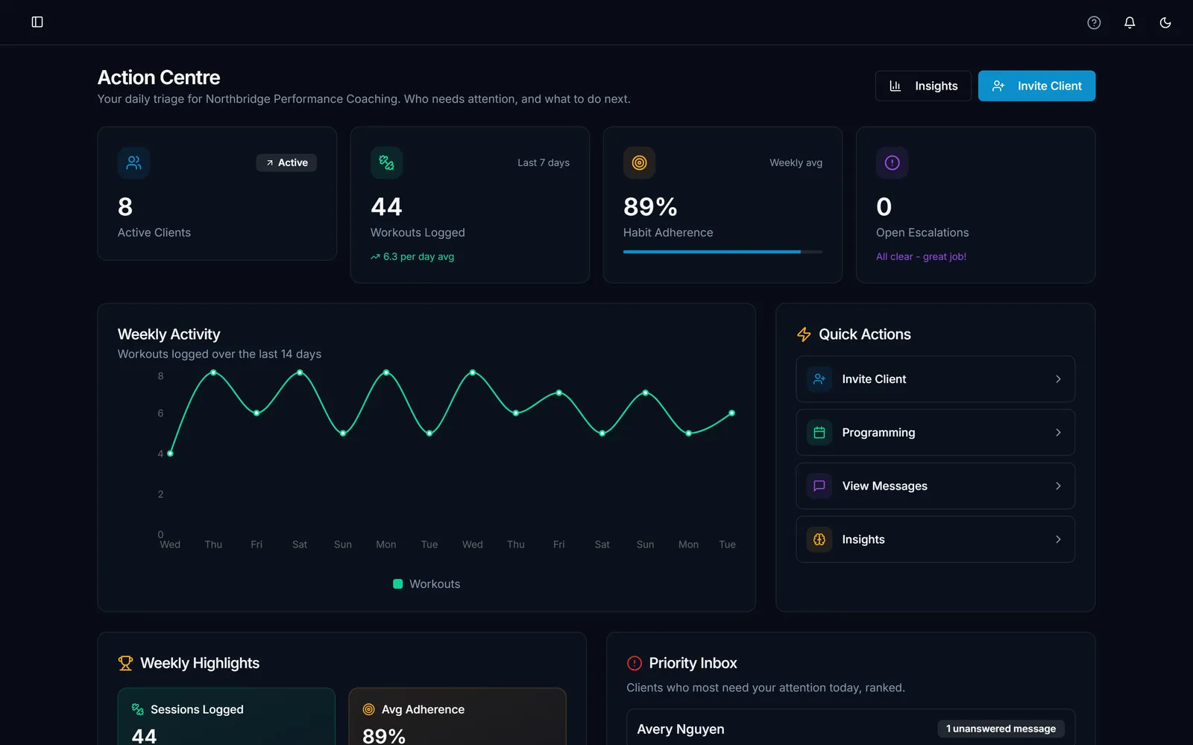Click the Workouts Logged dumbbell icon
Viewport: 1193px width, 745px height.
click(x=386, y=162)
